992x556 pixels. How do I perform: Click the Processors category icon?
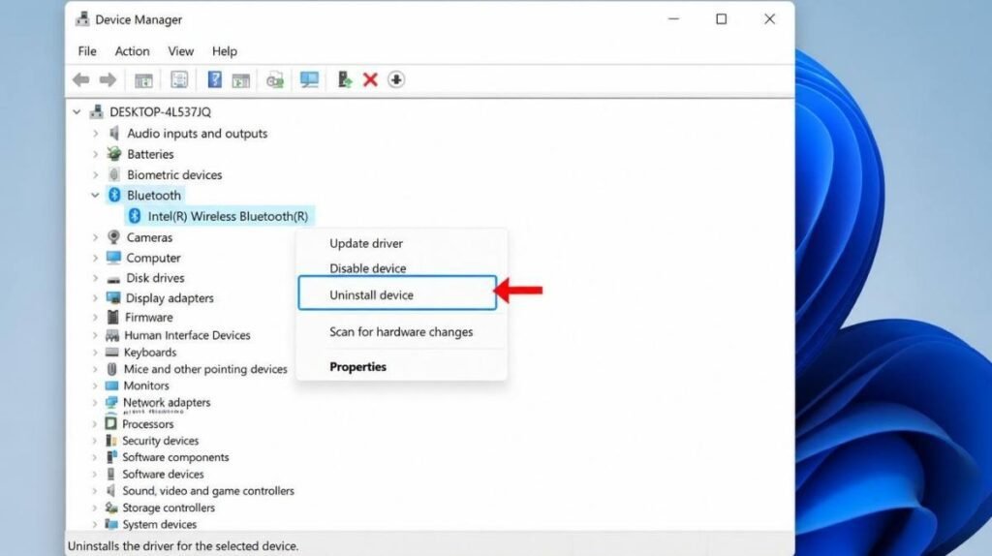click(x=110, y=423)
